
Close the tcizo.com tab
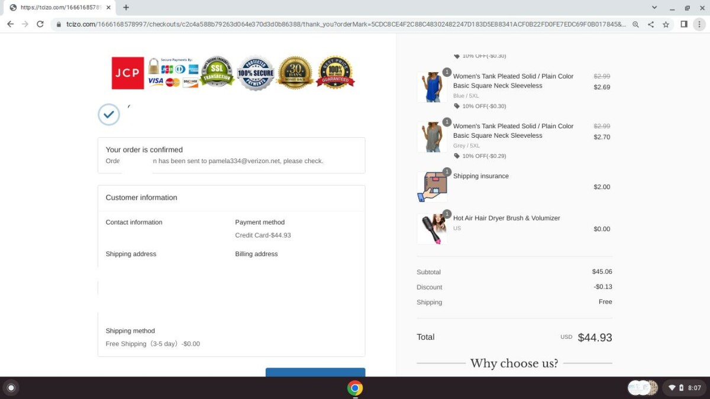coord(108,8)
